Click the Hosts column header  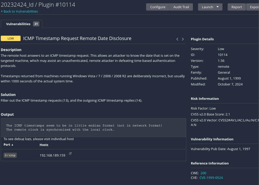pyautogui.click(x=44, y=145)
